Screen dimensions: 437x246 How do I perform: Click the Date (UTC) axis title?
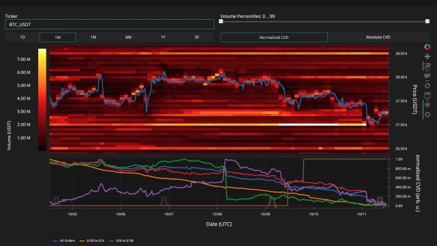[x=218, y=224]
